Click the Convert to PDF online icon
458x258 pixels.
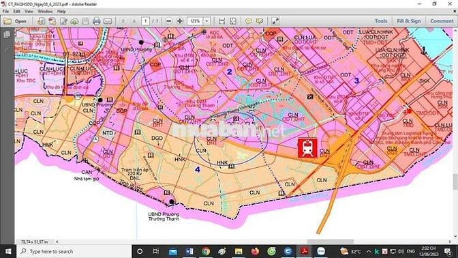click(x=41, y=21)
